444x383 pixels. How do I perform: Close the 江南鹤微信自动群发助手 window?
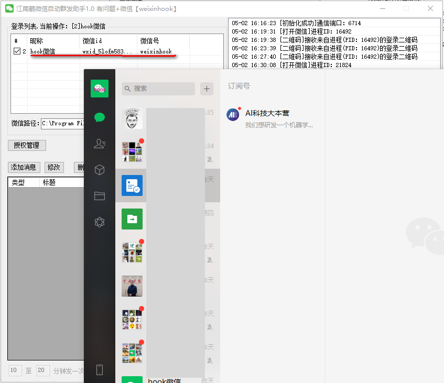pyautogui.click(x=430, y=8)
